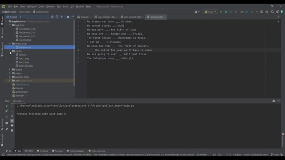Toggle soft-wrap icon in Run console
The height and width of the screenshot is (160, 285).
[x=12, y=116]
